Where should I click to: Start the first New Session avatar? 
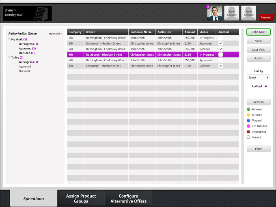coord(231,13)
